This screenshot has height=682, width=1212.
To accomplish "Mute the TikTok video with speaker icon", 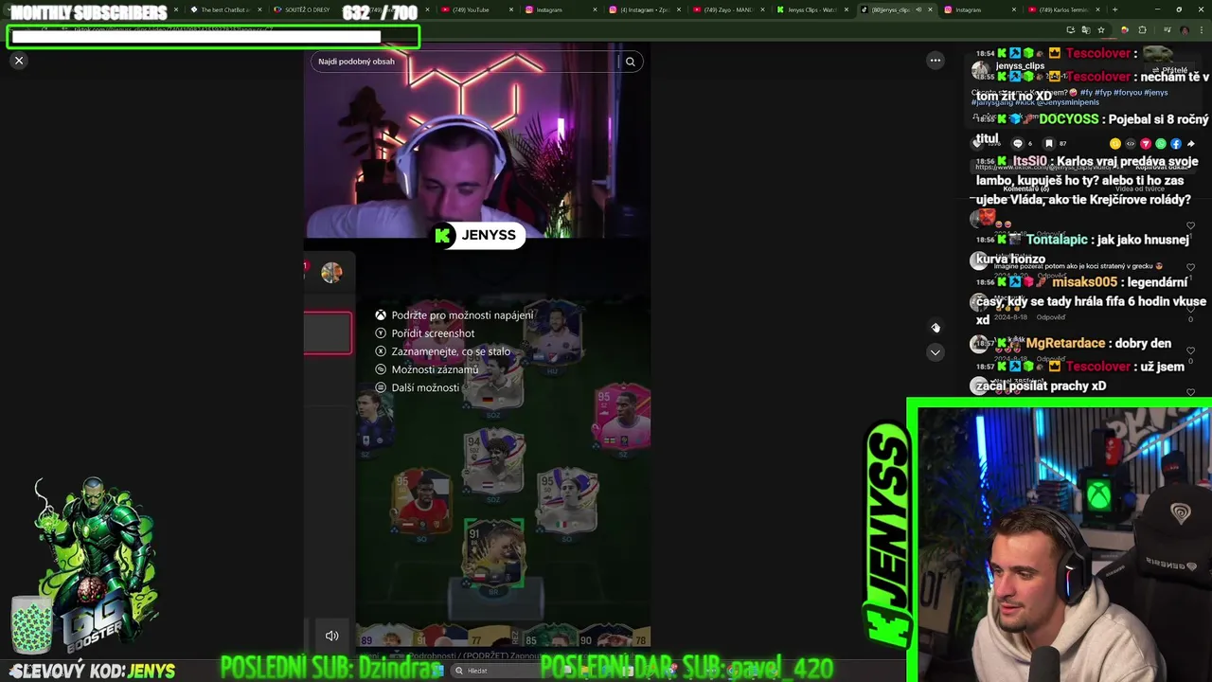I will coord(332,636).
